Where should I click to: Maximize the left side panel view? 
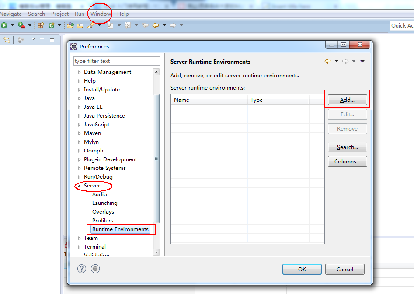52,40
